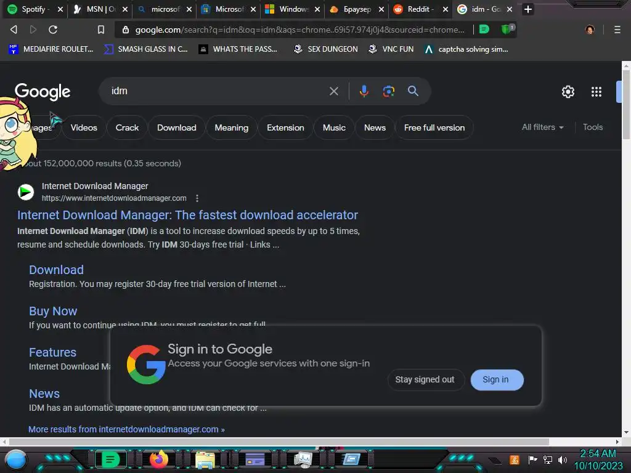Image resolution: width=631 pixels, height=473 pixels.
Task: Open MEDIAFIRE ROULET... bookmark
Action: pyautogui.click(x=51, y=49)
